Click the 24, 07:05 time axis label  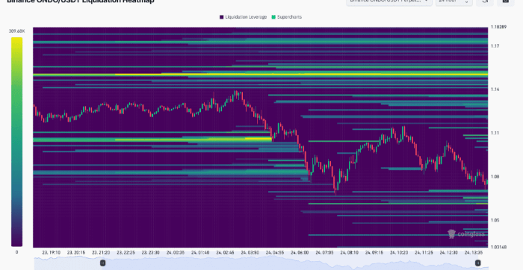click(x=324, y=253)
